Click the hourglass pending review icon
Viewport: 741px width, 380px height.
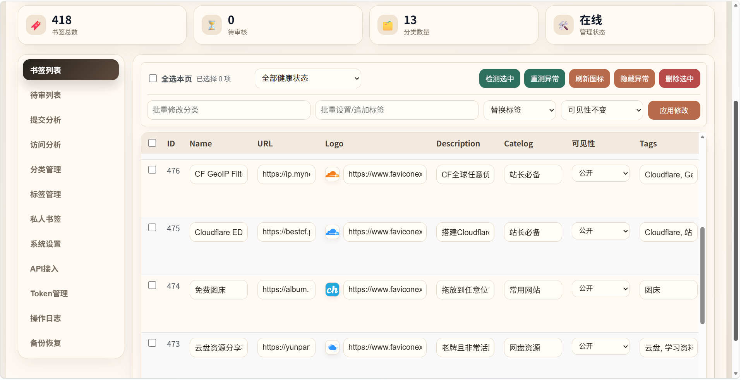click(x=212, y=25)
